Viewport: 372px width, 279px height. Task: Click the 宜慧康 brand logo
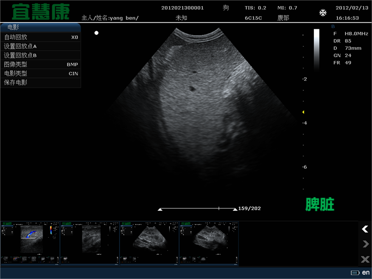tap(40, 11)
